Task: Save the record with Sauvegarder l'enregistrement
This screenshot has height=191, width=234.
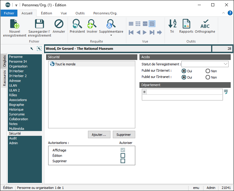Action: 39,24
